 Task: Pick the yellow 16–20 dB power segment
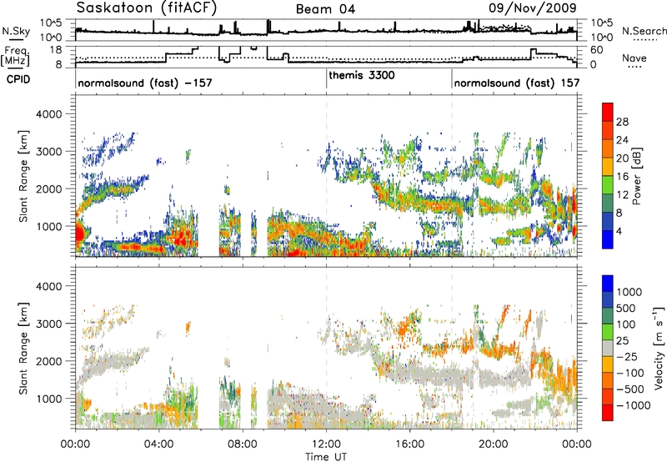pos(608,167)
